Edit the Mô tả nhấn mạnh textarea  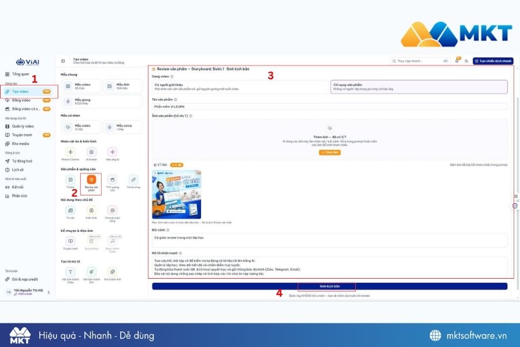point(330,267)
